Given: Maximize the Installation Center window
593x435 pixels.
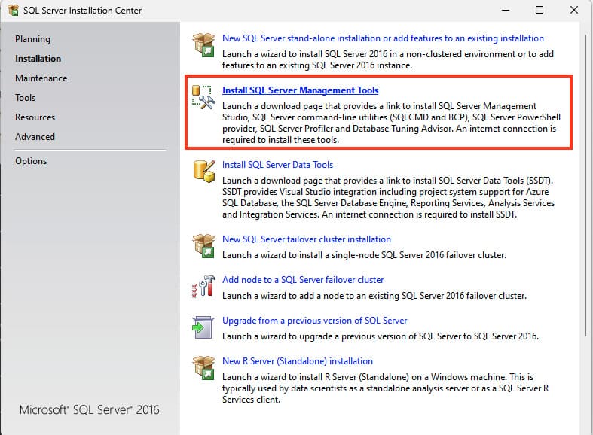Looking at the screenshot, I should (x=539, y=11).
